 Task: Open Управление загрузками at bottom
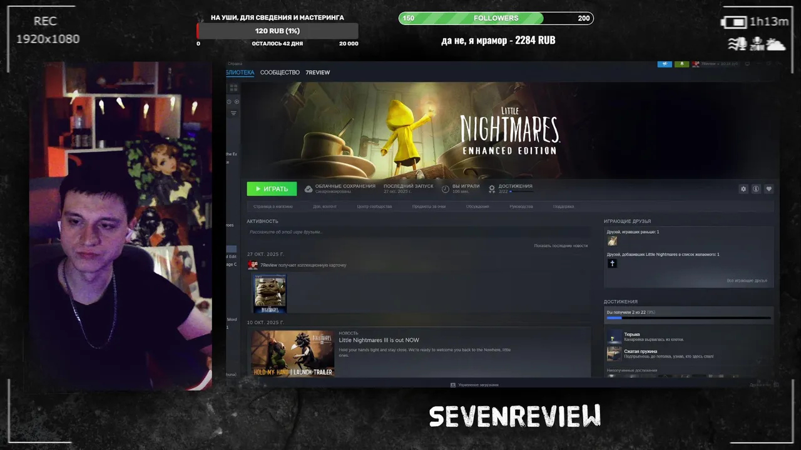point(474,385)
